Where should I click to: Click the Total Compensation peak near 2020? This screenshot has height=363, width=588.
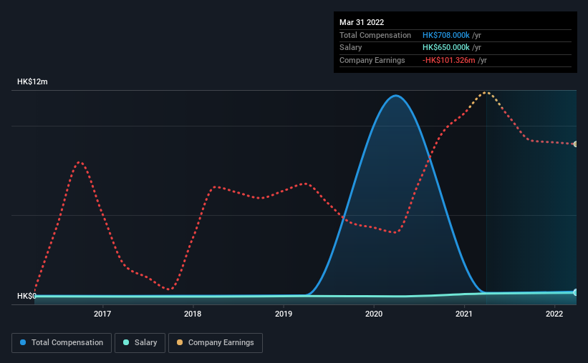coord(396,96)
